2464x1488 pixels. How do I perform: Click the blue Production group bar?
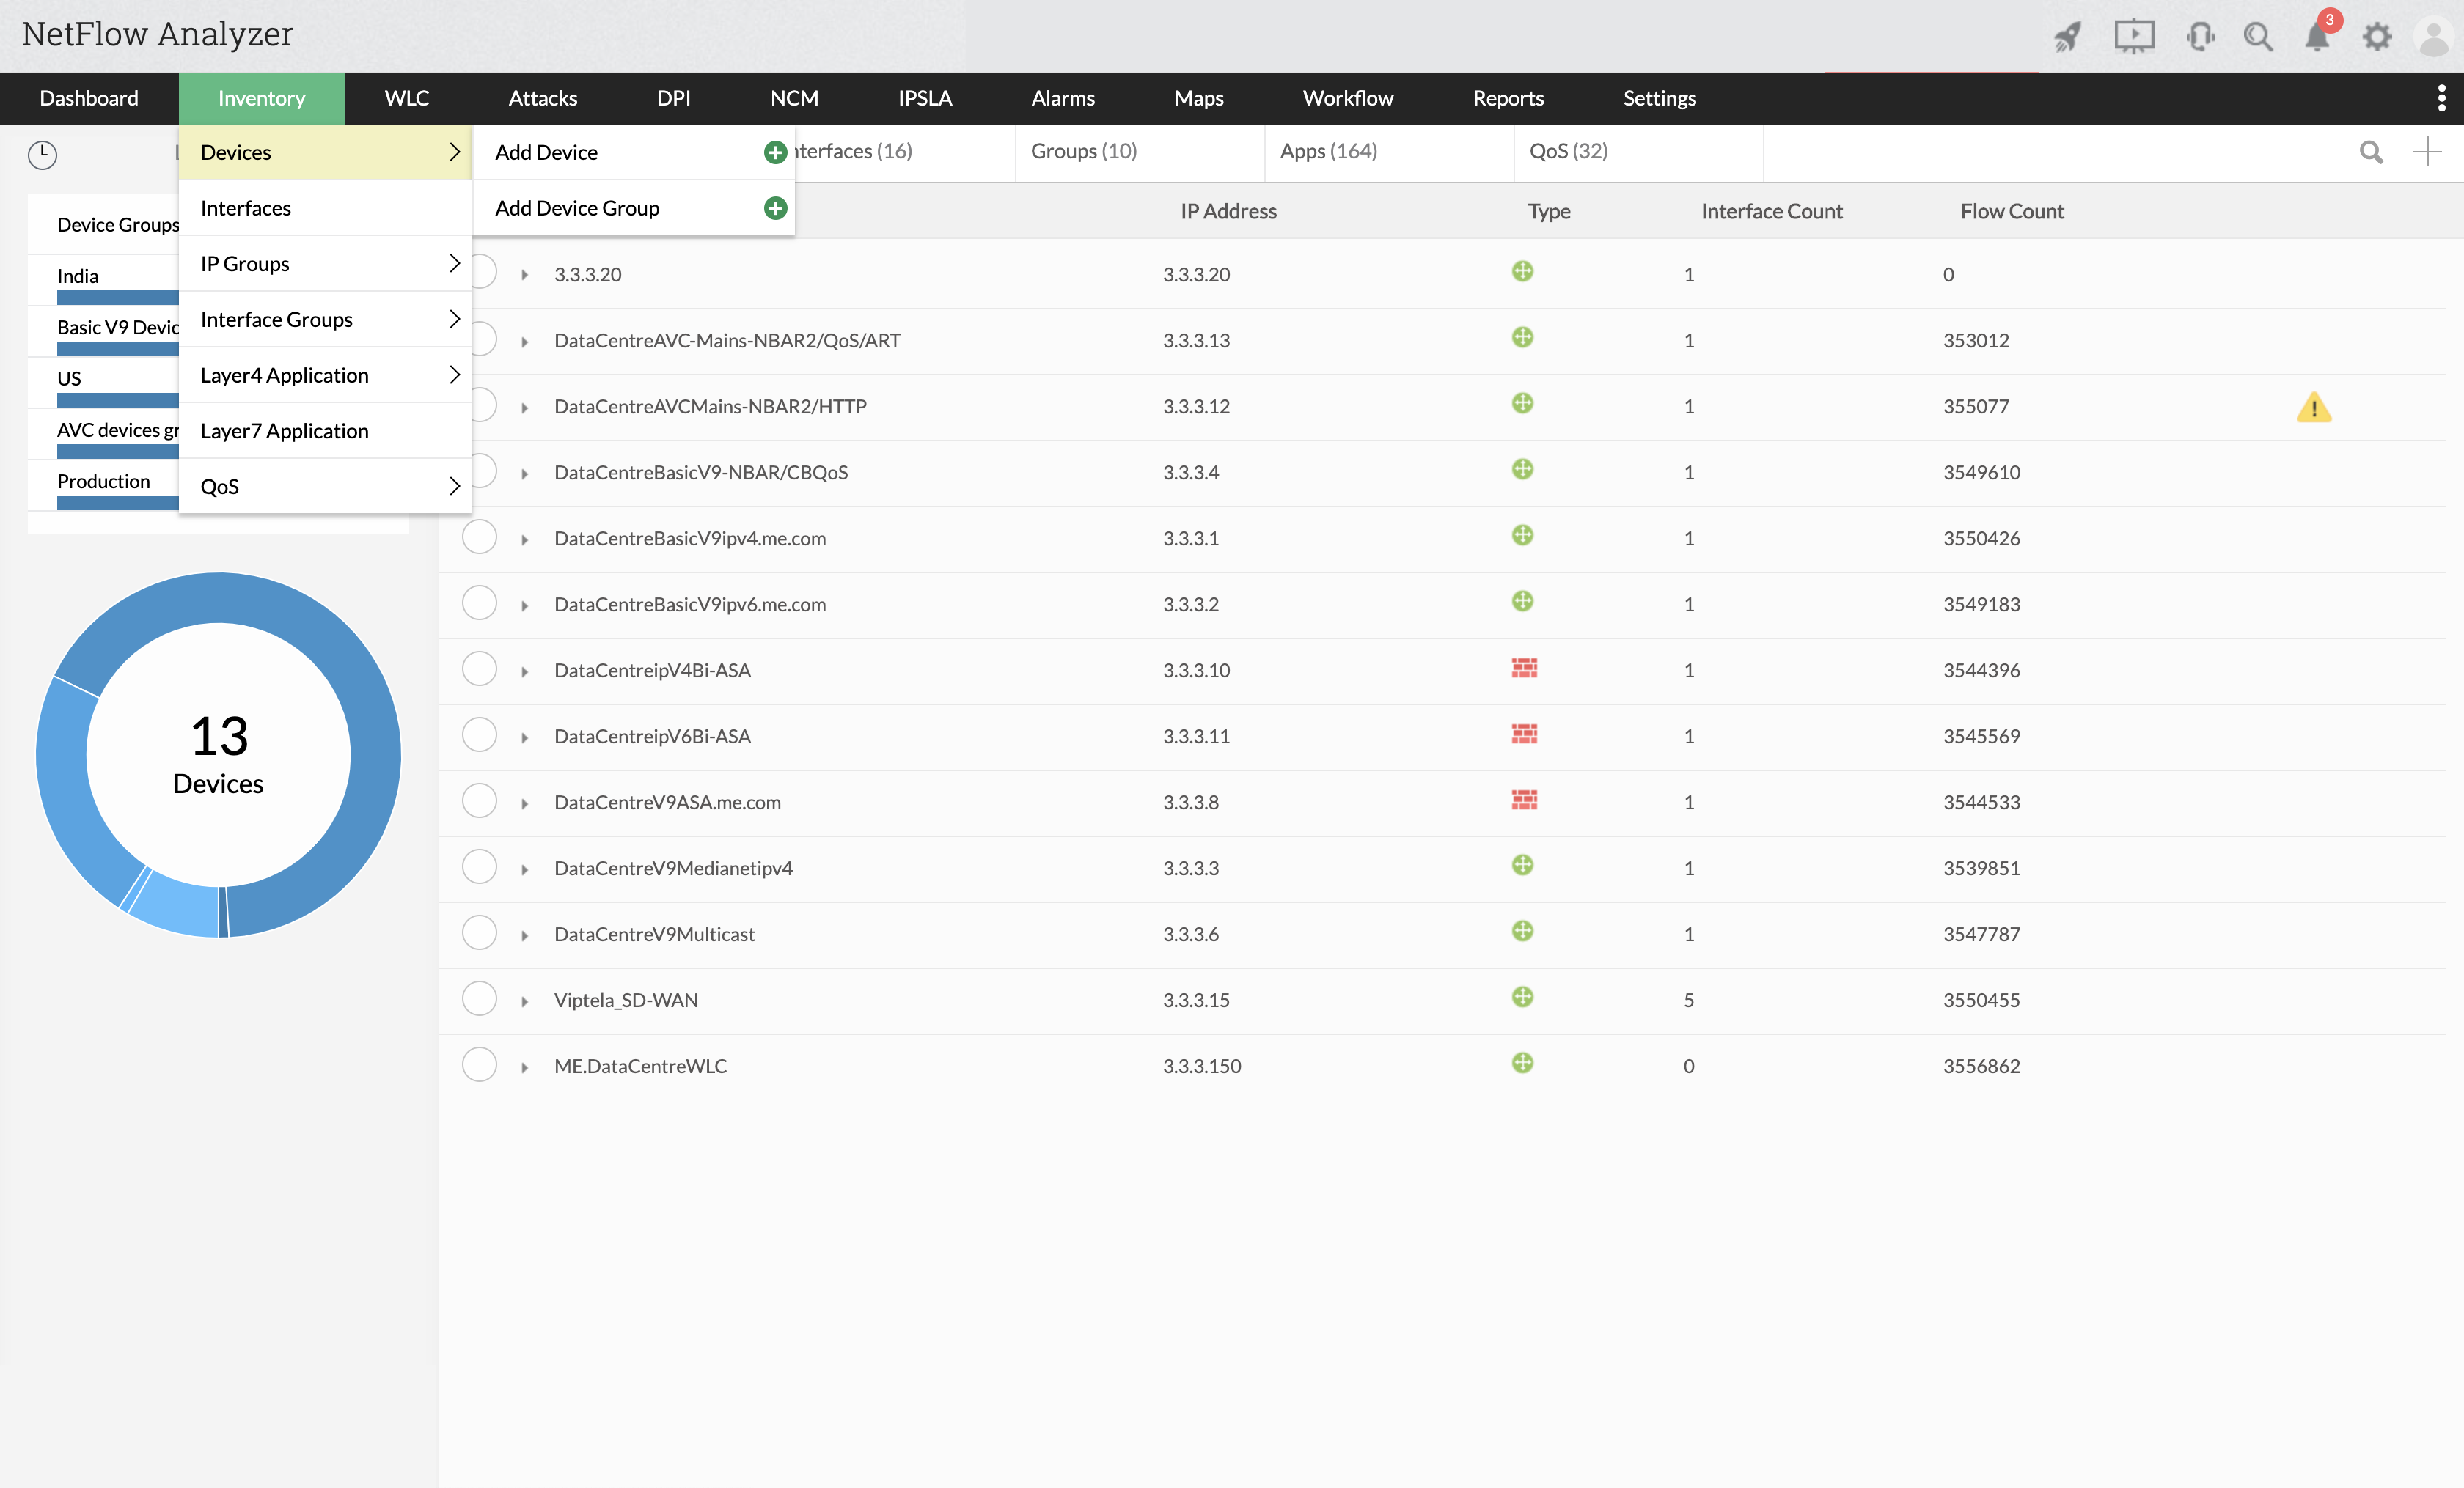click(x=118, y=503)
